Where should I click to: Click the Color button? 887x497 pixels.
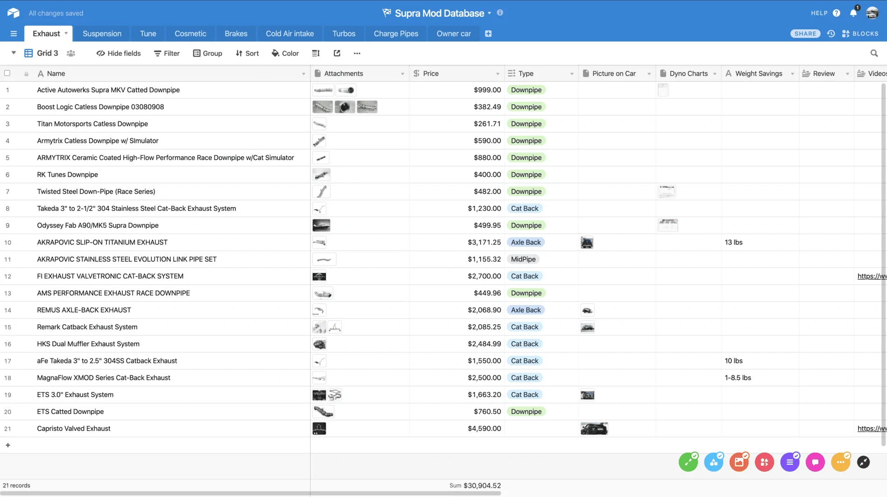pyautogui.click(x=285, y=53)
